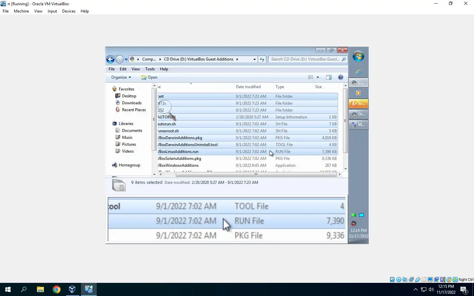
Task: Open VirtualBox Devices menu
Action: (x=69, y=11)
